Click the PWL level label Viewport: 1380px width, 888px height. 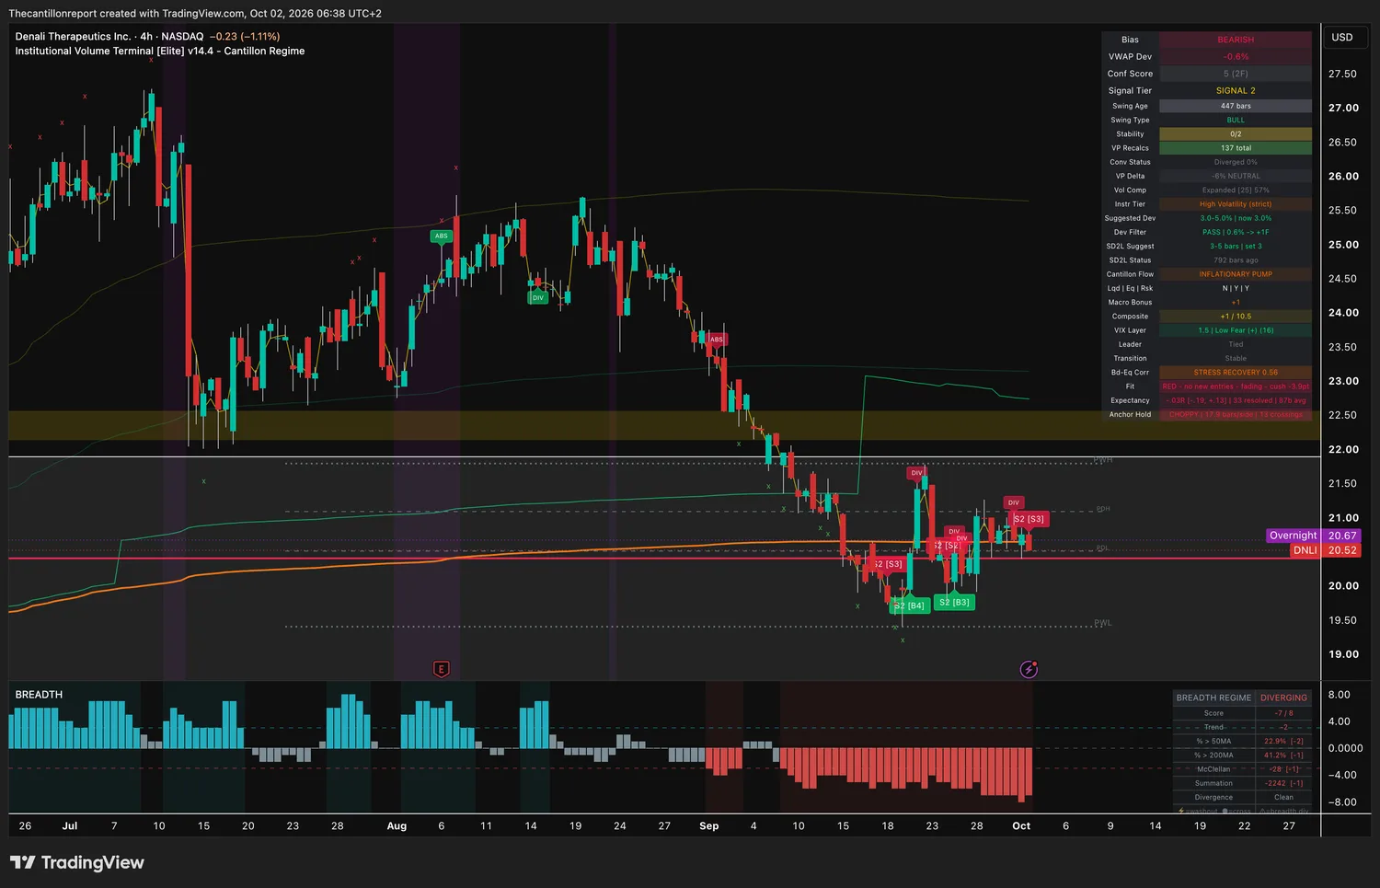click(x=1103, y=623)
